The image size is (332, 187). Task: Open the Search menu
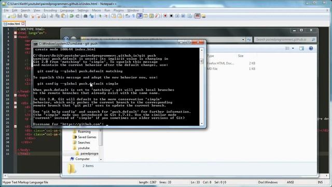pos(25,10)
